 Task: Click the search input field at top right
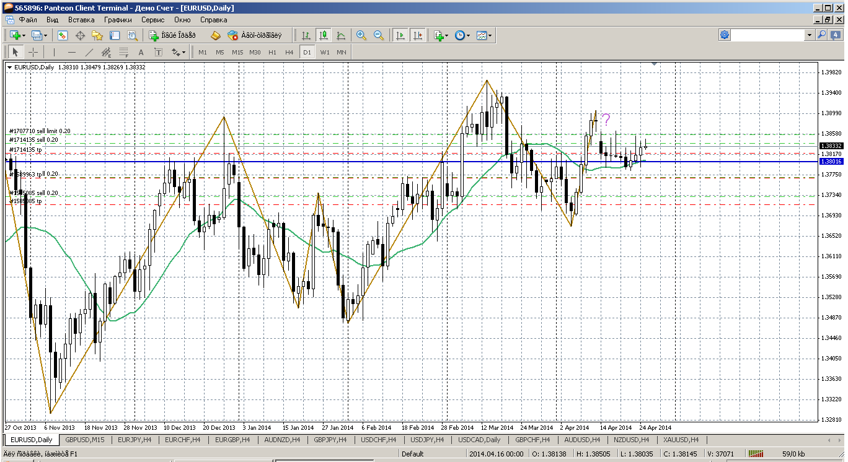point(768,35)
